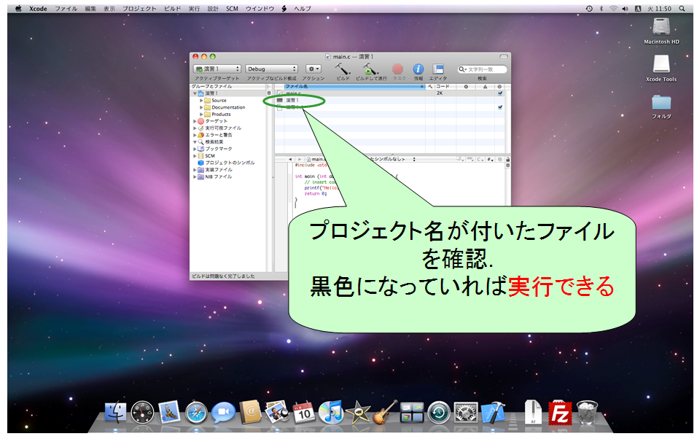Open the Xcode menu
The width and height of the screenshot is (697, 439).
click(x=38, y=9)
